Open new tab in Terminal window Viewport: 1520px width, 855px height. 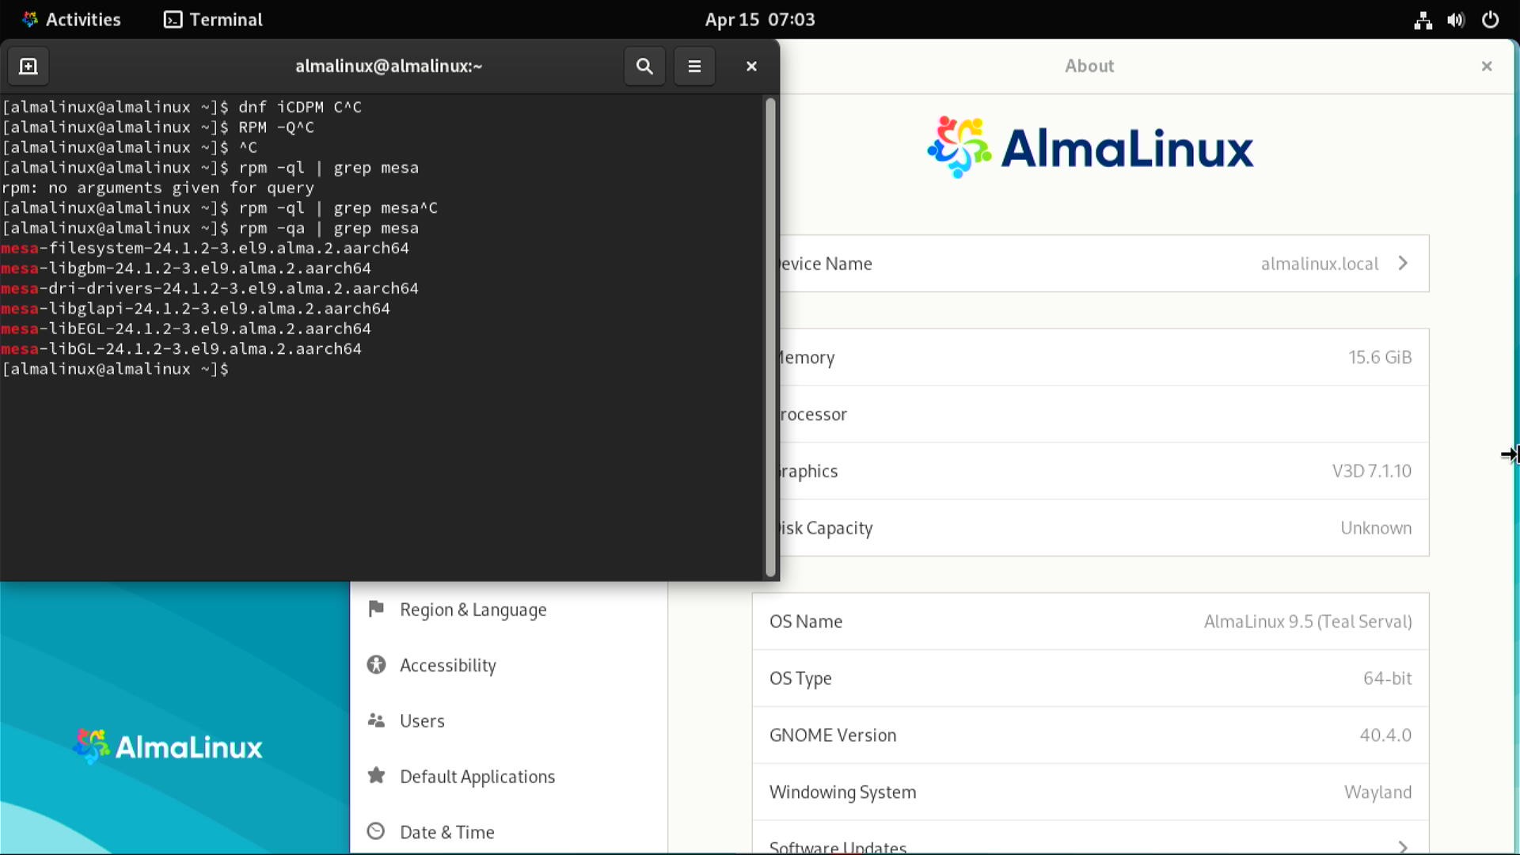[28, 66]
